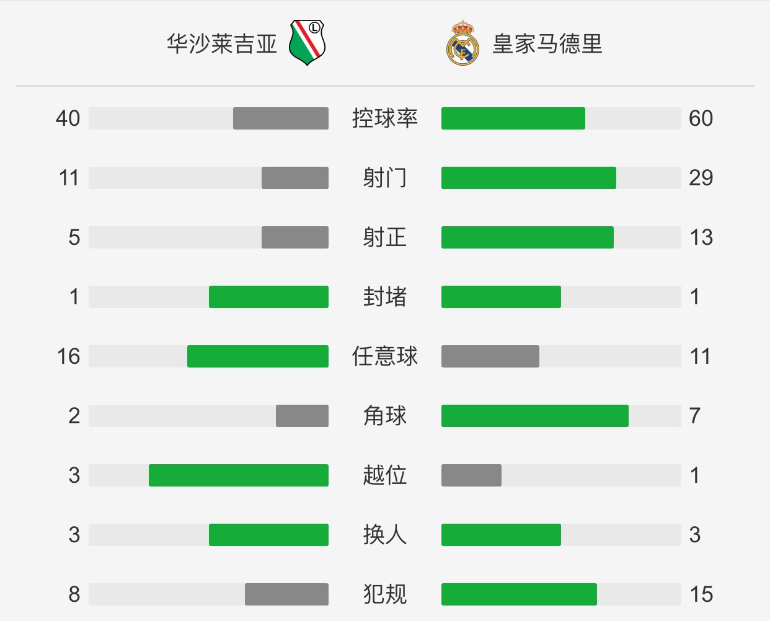
Task: Click Legia's gray possession bar
Action: click(x=281, y=118)
